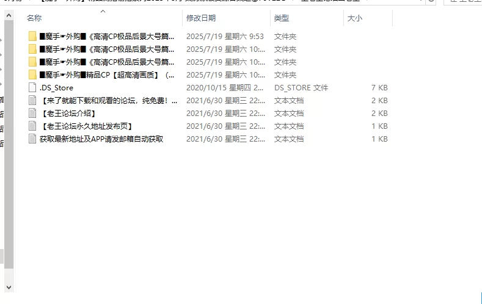Click 文本文档 type in the 获取最新地址及APP row
This screenshot has height=304, width=482.
(x=289, y=139)
